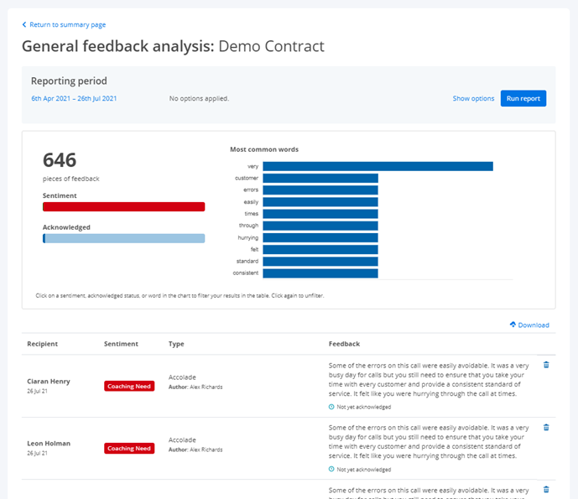This screenshot has width=578, height=499.
Task: Select recipient Ciaran Henry
Action: pyautogui.click(x=49, y=382)
